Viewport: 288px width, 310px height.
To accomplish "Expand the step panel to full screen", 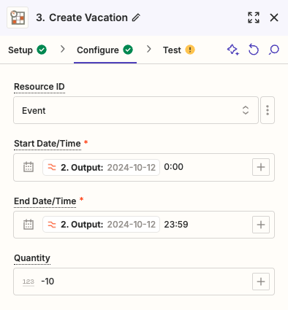I will point(254,18).
